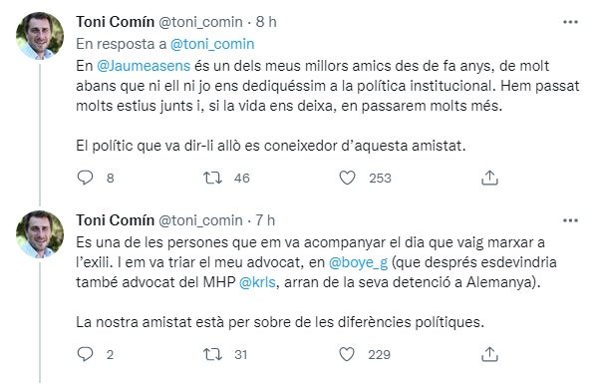Viewport: 596px width, 386px height.
Task: Reply to the first tweet via comment icon
Action: click(85, 178)
